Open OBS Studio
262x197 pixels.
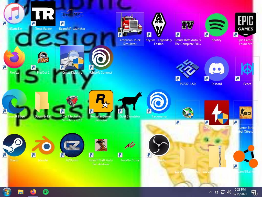click(159, 145)
